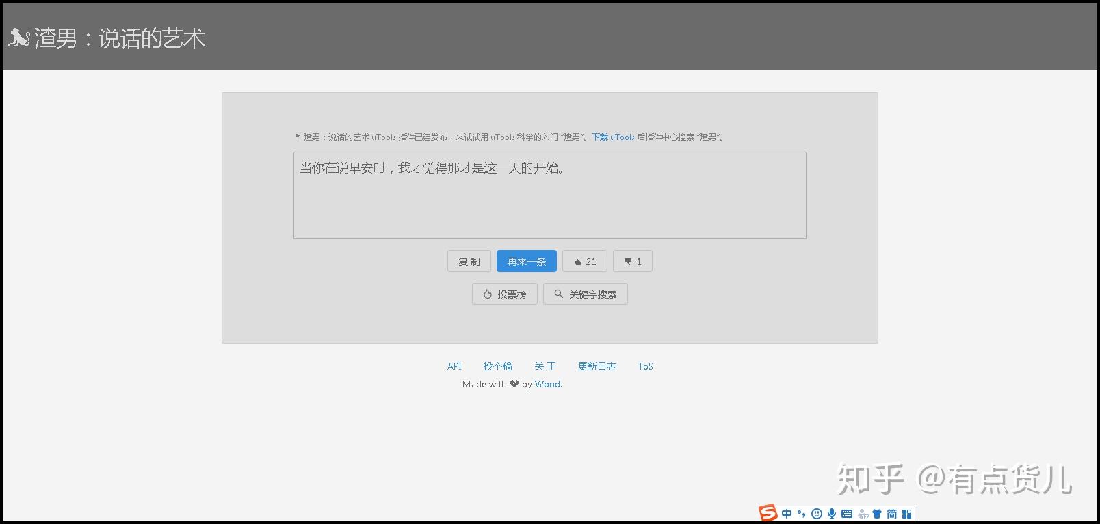Click the user account icon in Sogou bar
1100x524 pixels.
pos(863,514)
